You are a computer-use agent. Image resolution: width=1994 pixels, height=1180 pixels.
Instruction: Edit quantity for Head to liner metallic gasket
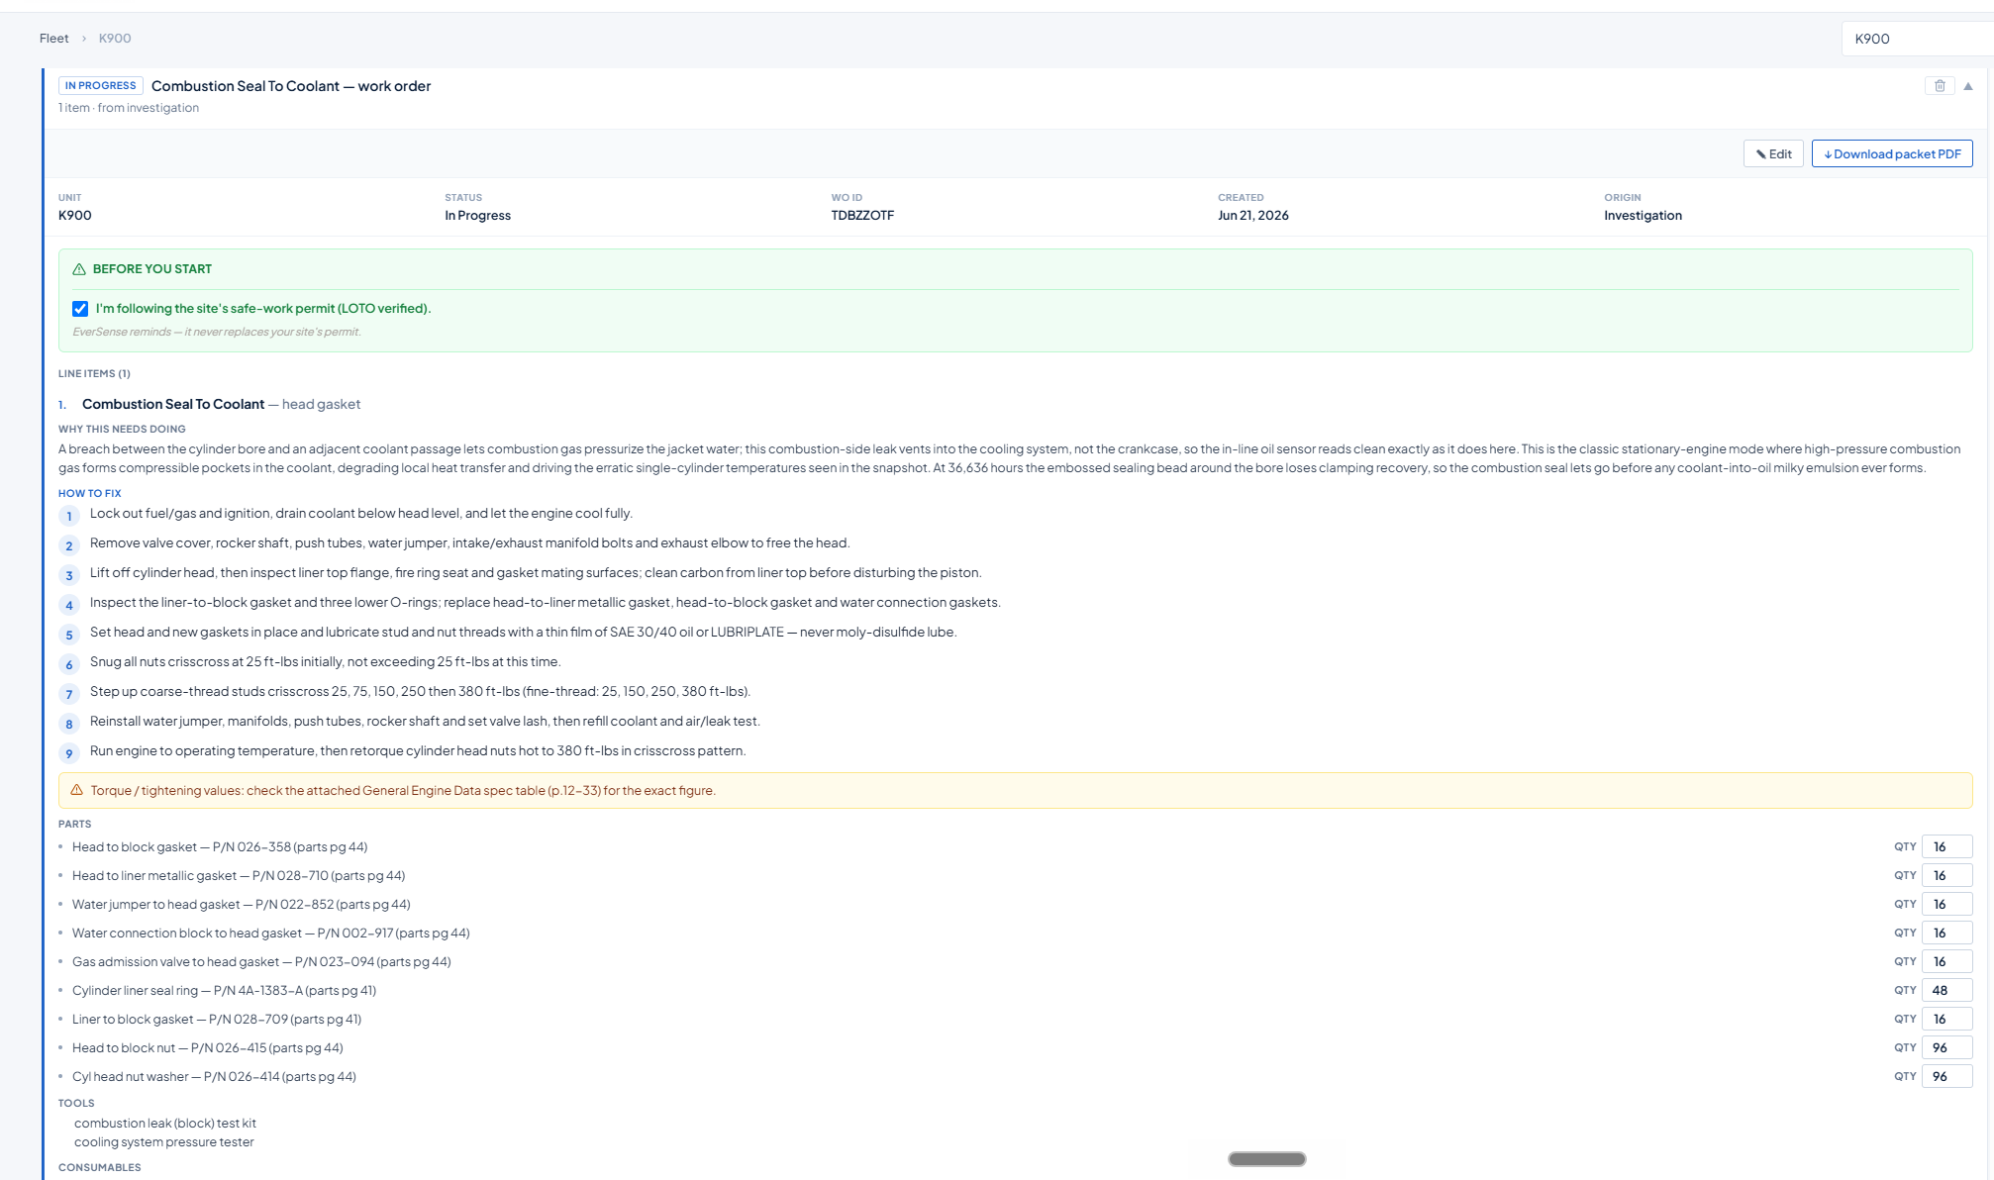pos(1946,875)
